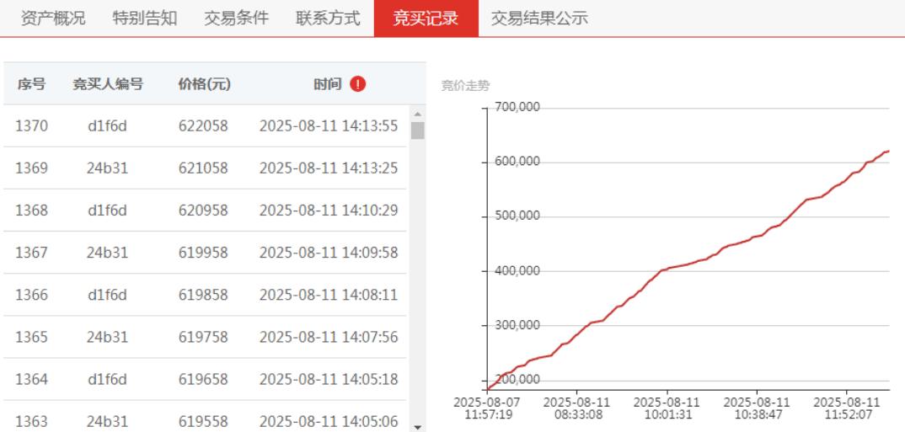Click x-axis label 2025-08-11 11:52:07
905x432 pixels.
pos(848,408)
